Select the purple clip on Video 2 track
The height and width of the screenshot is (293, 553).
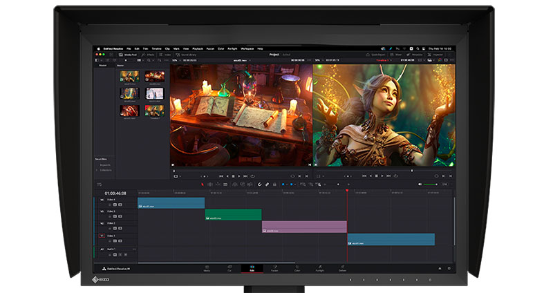click(x=304, y=227)
